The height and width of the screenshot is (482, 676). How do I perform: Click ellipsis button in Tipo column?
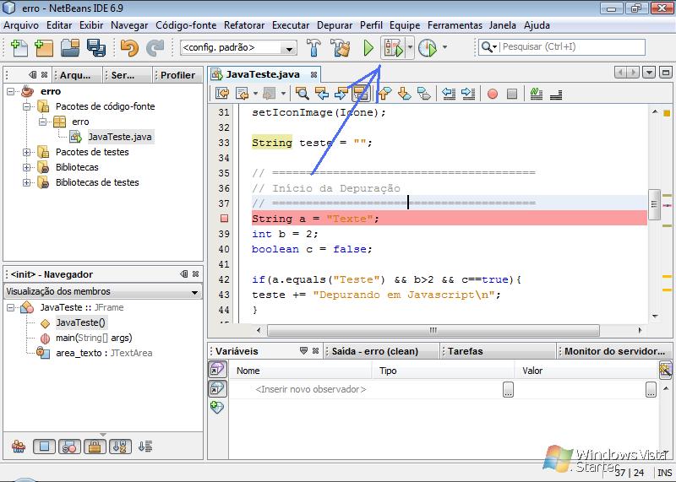pyautogui.click(x=509, y=389)
